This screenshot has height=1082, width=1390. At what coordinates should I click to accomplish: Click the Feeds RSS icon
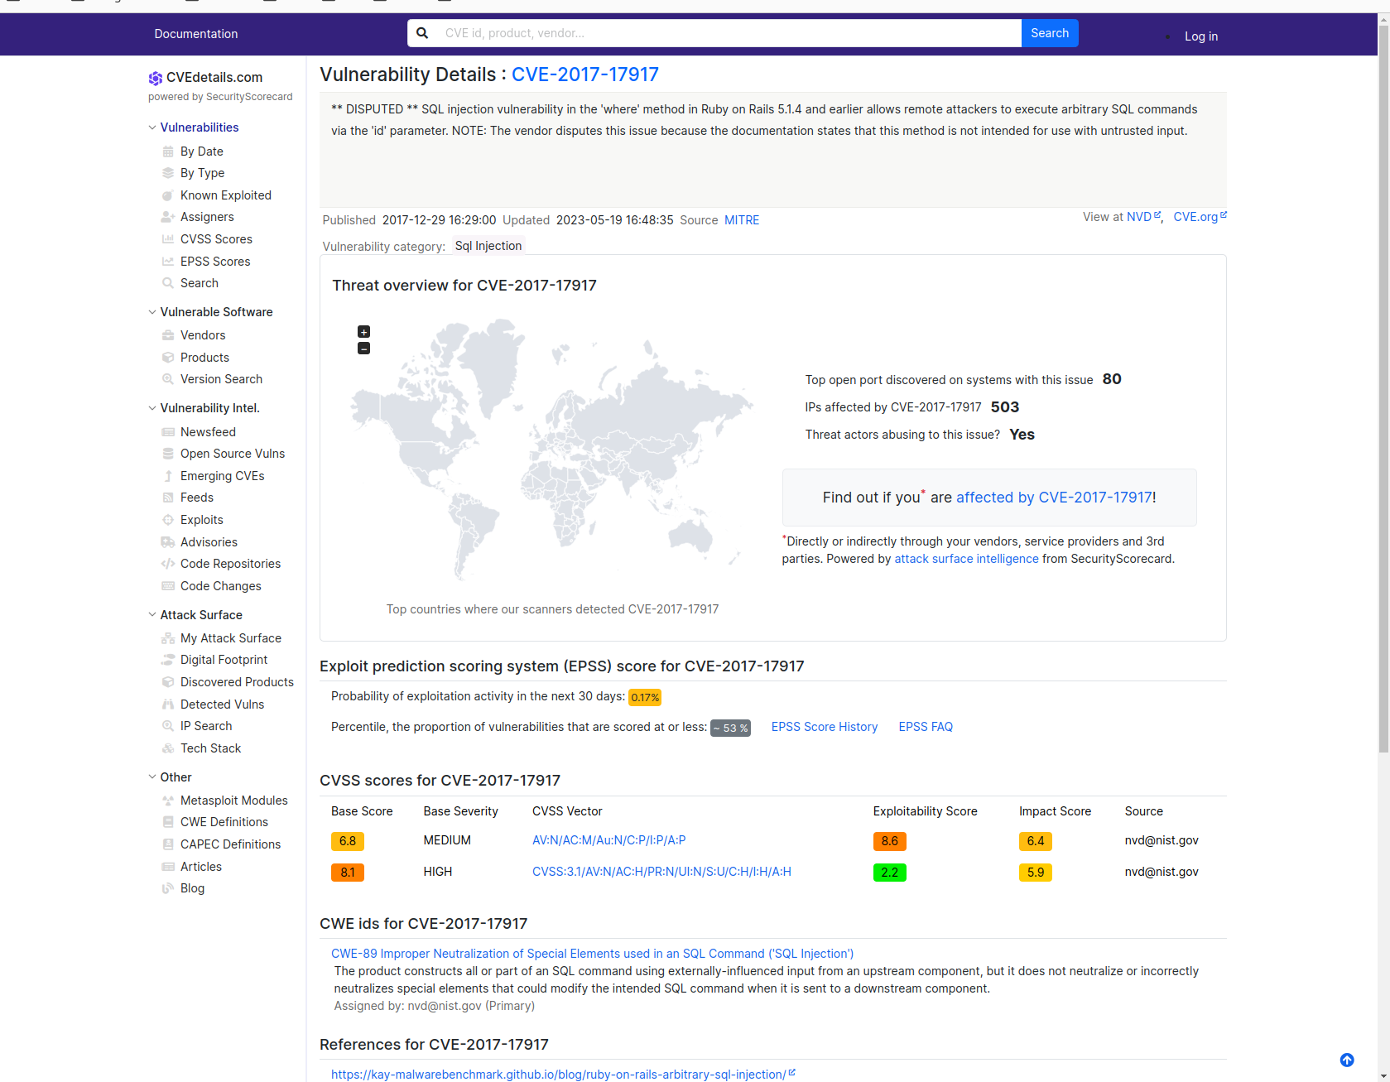tap(168, 498)
